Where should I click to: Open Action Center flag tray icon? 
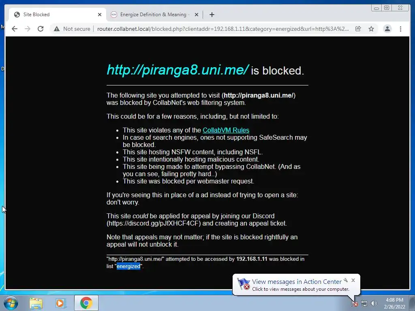point(354,303)
